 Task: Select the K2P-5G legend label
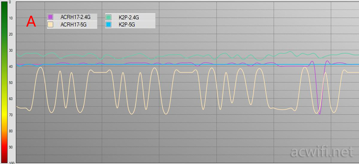127,25
